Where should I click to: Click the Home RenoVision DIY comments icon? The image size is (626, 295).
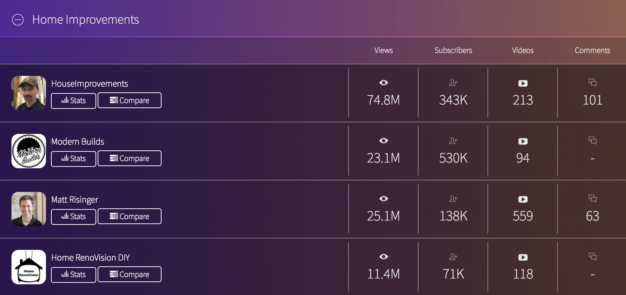tap(592, 256)
